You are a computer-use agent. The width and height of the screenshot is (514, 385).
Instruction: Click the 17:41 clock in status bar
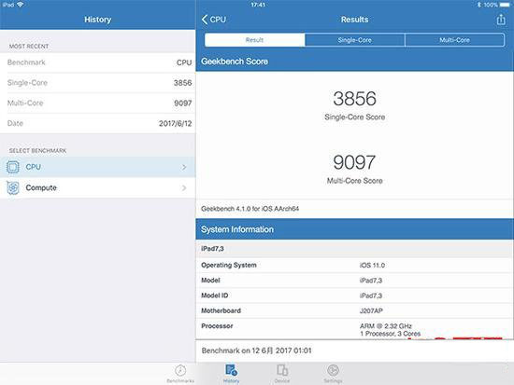click(258, 5)
